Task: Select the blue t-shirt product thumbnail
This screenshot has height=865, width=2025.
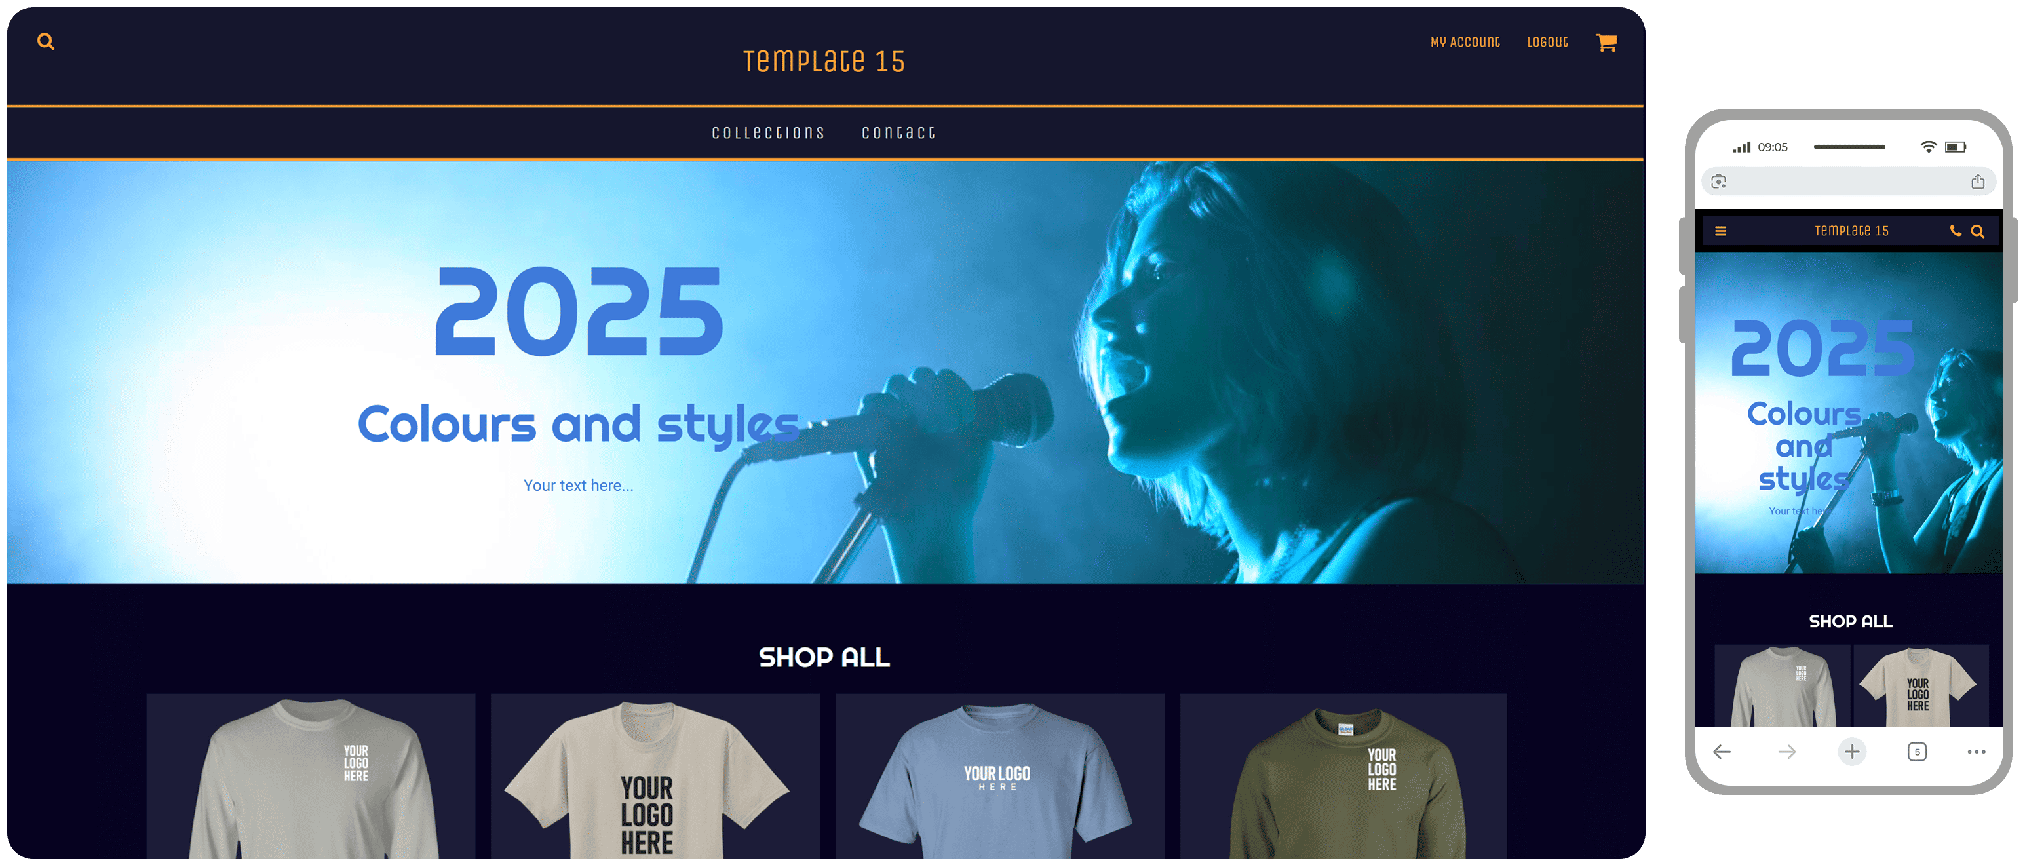Action: 999,775
